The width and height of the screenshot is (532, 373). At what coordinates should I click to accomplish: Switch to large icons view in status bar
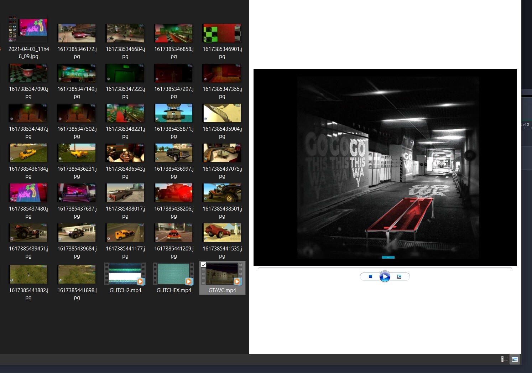tap(515, 359)
